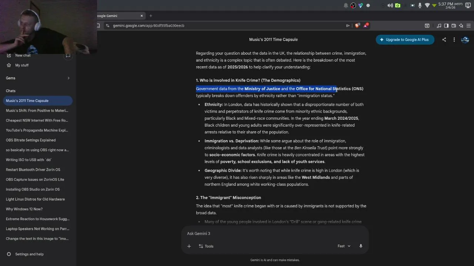Click the system microphone tray icon
The image size is (474, 266).
[x=420, y=5]
